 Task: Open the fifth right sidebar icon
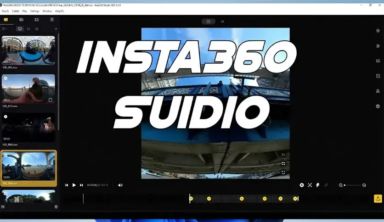[378, 91]
